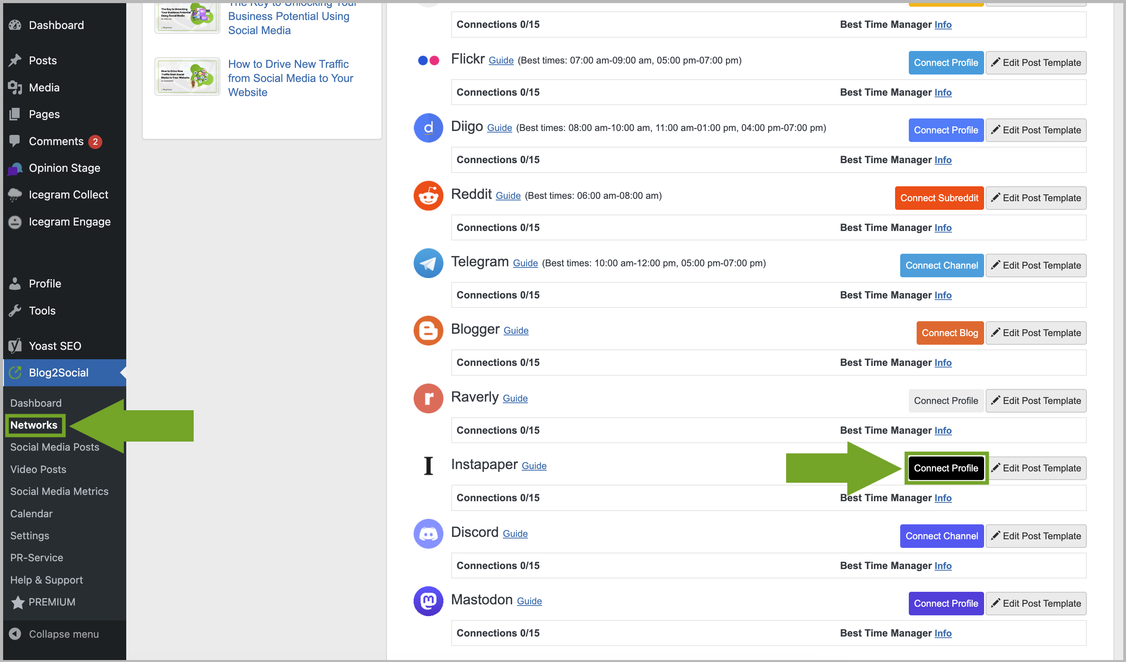
Task: Click the Media library icon
Action: click(x=15, y=87)
